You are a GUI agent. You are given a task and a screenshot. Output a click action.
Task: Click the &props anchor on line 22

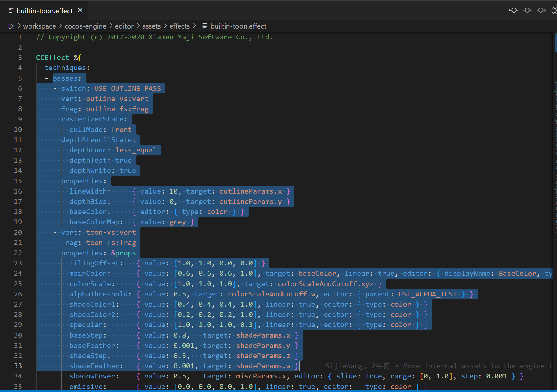coord(123,253)
